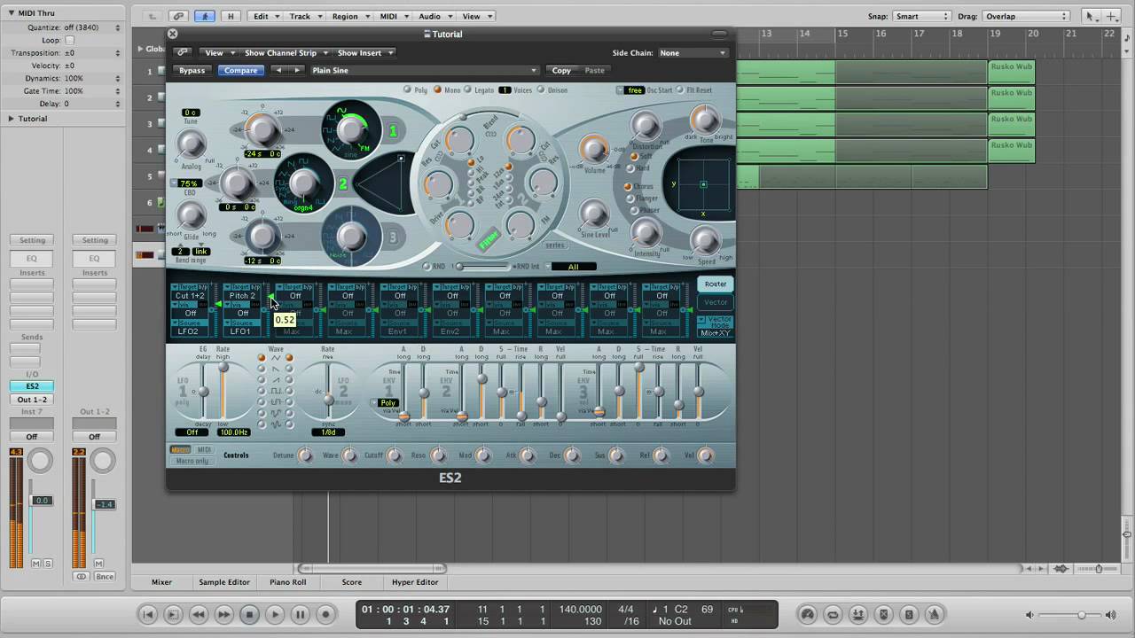Click the Cutoff macro control knob

click(x=394, y=455)
